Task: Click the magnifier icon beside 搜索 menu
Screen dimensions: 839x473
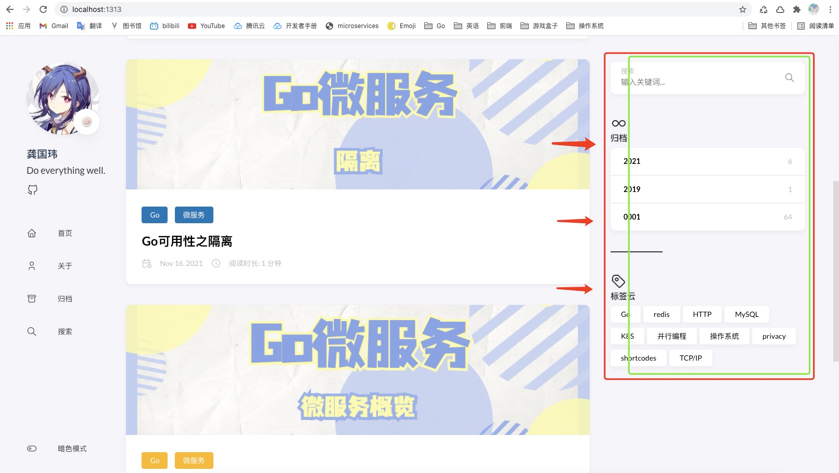Action: click(32, 331)
